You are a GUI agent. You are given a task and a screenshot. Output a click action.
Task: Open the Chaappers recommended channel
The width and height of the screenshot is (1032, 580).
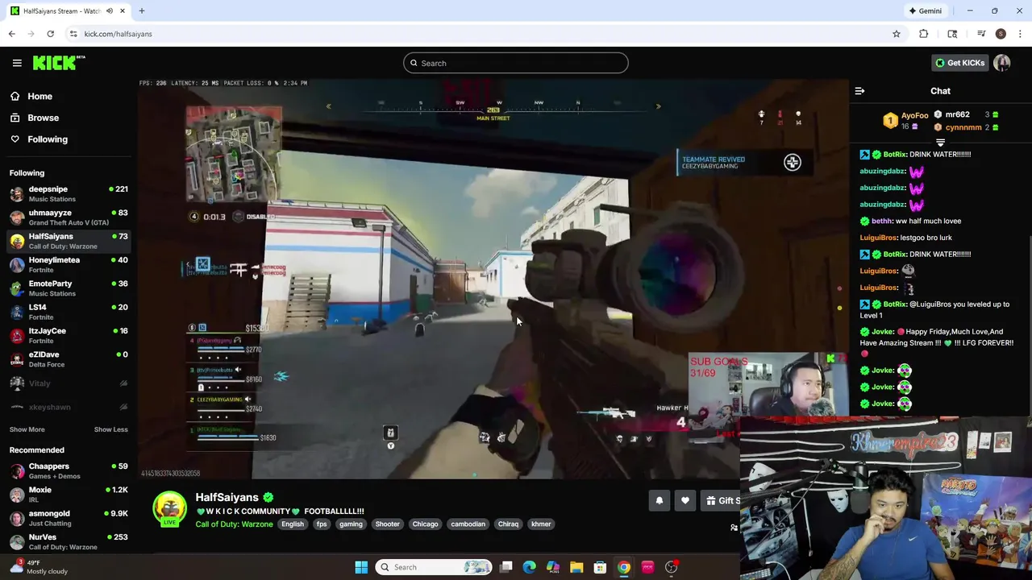click(x=69, y=470)
